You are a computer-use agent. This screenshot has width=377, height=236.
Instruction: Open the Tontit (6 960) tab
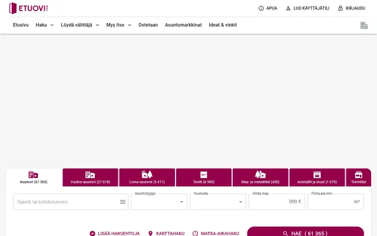coord(204,178)
